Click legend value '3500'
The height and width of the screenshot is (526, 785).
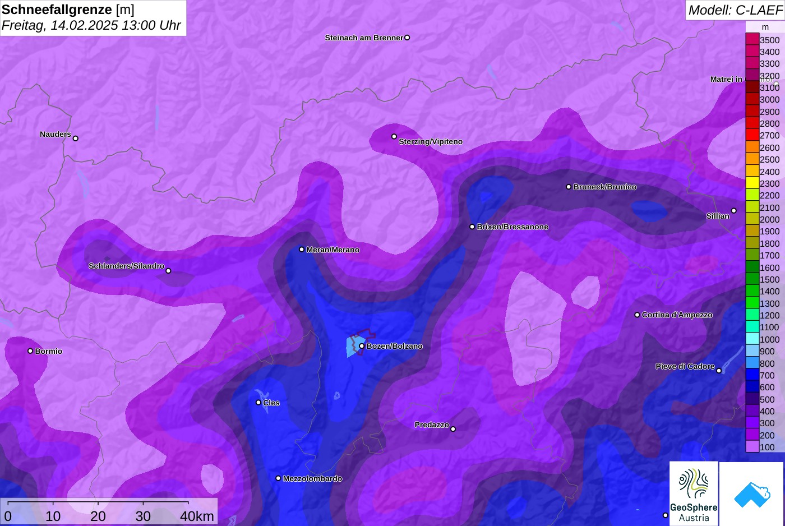coord(769,40)
